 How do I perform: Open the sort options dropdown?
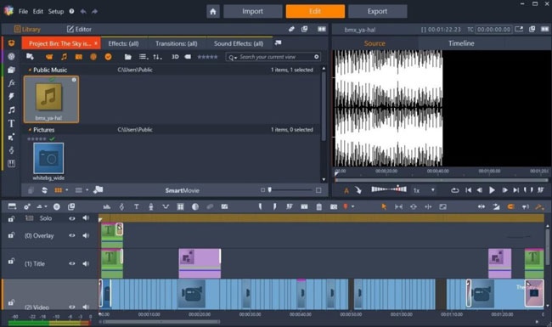157,57
